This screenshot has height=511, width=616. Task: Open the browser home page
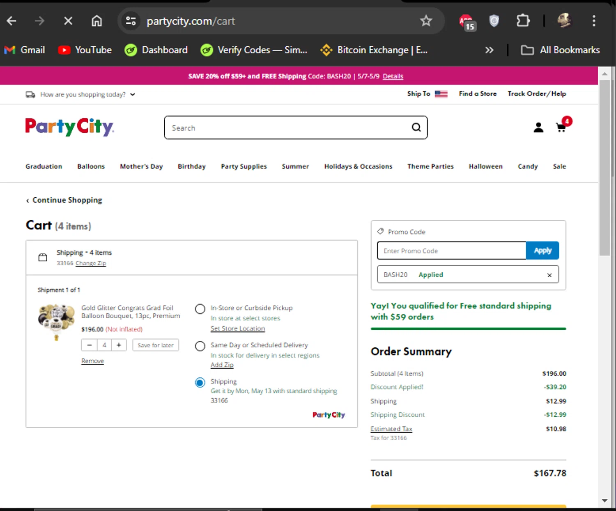tap(97, 21)
